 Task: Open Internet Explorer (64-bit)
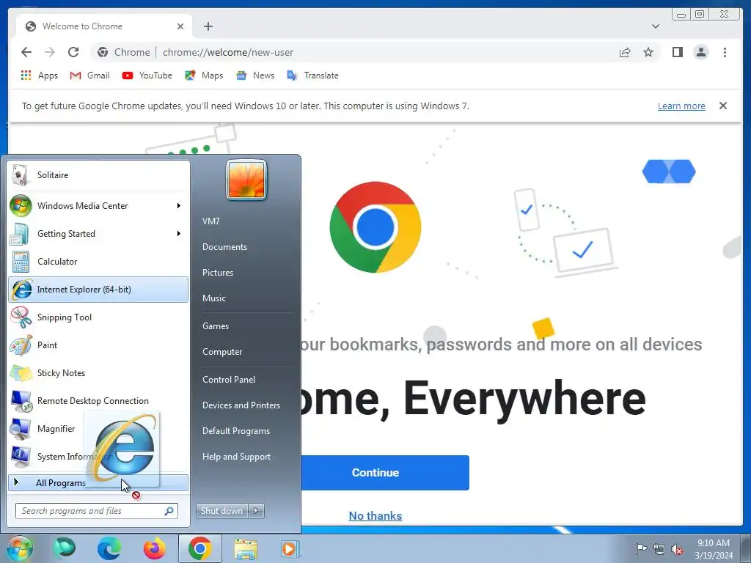[98, 289]
